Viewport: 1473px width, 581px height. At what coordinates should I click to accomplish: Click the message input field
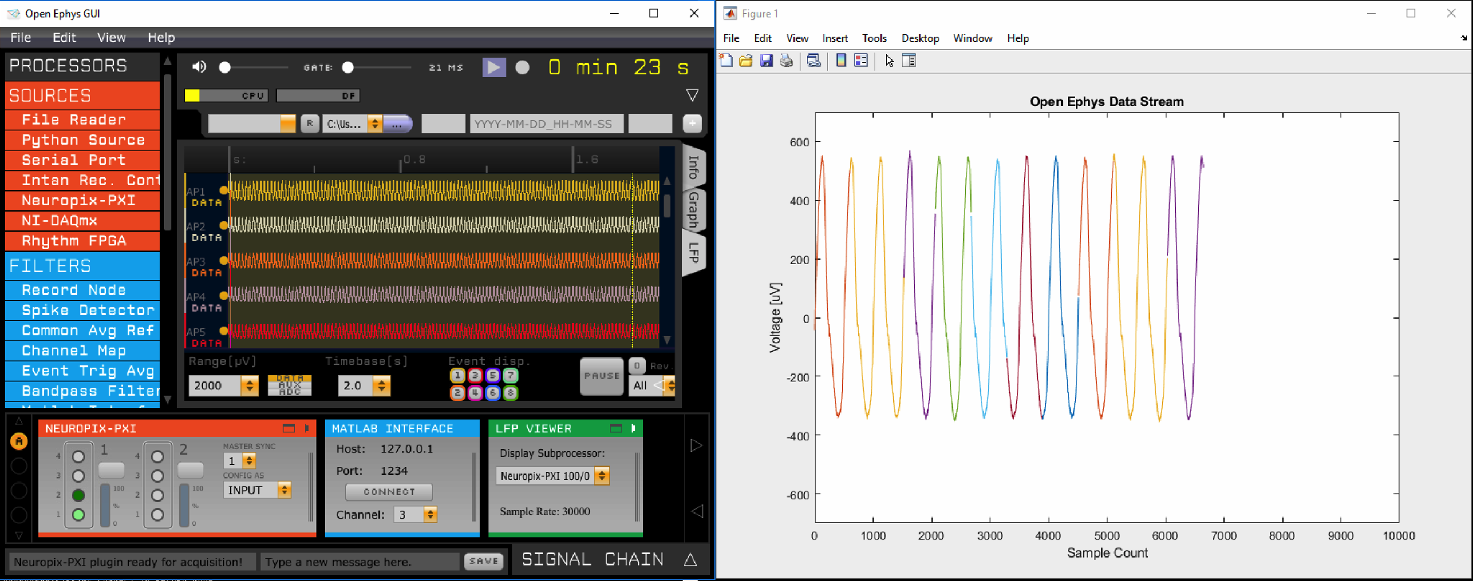click(x=360, y=562)
